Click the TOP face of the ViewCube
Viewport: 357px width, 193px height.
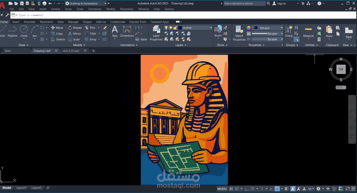pos(341,69)
